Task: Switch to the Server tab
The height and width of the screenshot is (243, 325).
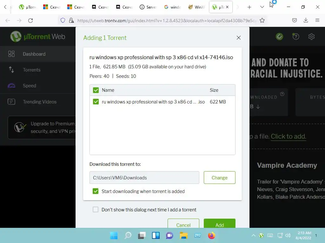Action: 148,7
